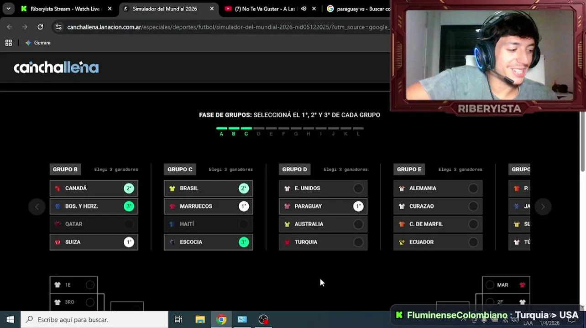This screenshot has height=328, width=586.
Task: Show next groups with right carousel arrow
Action: point(543,207)
